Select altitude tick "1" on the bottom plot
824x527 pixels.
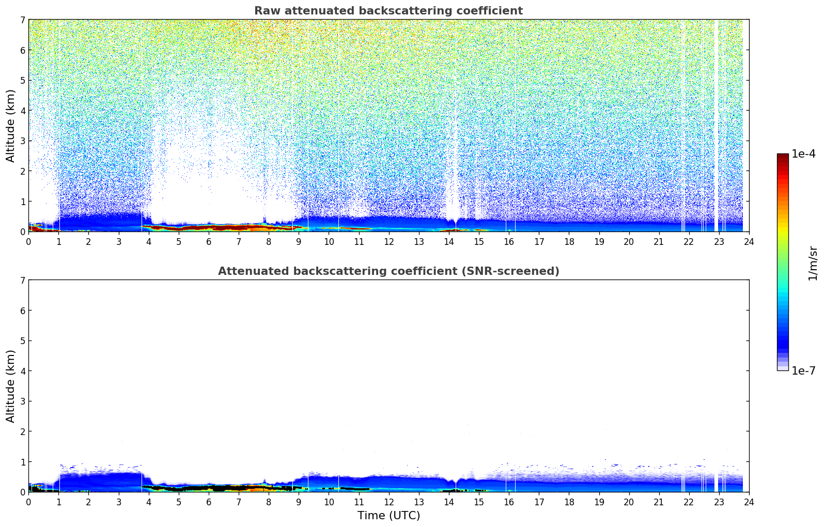tap(22, 461)
